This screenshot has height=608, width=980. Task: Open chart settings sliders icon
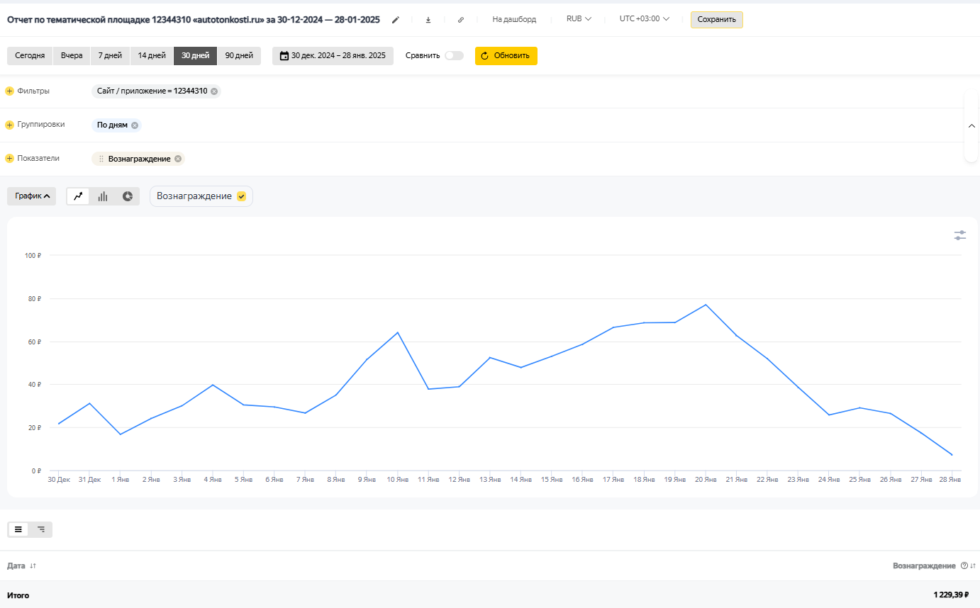[960, 235]
